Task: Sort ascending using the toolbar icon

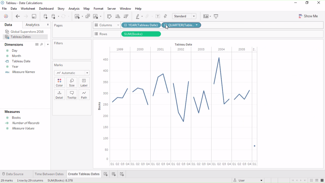Action: (x=118, y=16)
